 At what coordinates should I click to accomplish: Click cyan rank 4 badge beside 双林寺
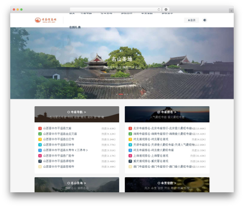tap(40, 145)
